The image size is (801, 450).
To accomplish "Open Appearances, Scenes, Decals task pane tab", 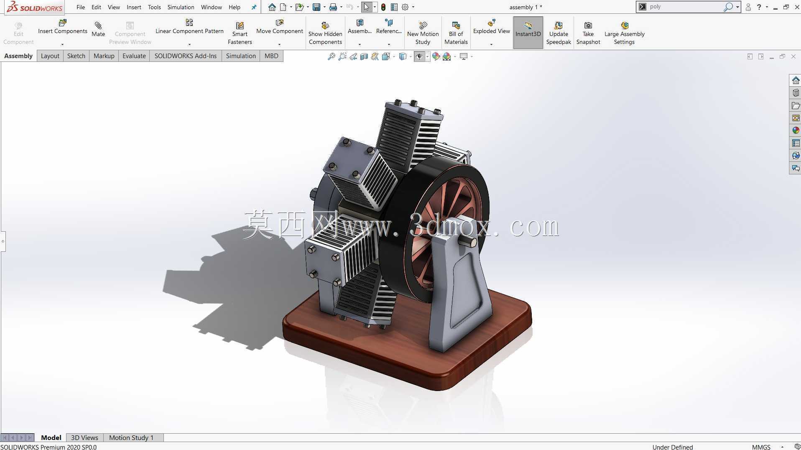I will click(x=796, y=130).
